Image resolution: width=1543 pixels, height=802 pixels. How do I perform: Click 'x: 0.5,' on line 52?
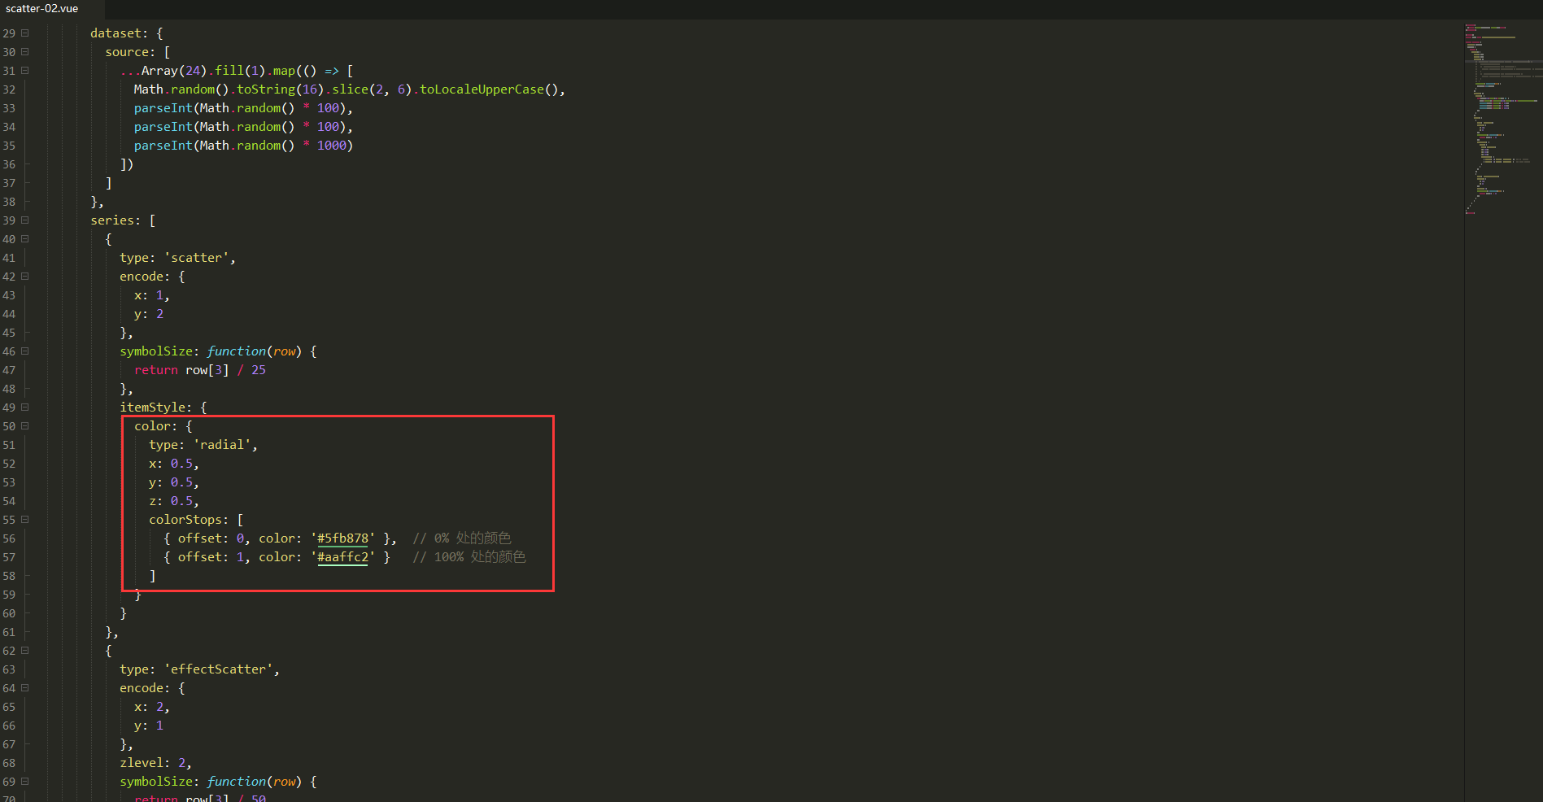pos(174,464)
